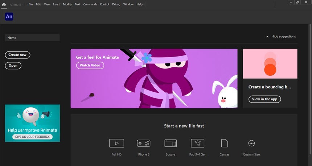312x166 pixels.
Task: Open the Insert menu
Action: [56, 4]
